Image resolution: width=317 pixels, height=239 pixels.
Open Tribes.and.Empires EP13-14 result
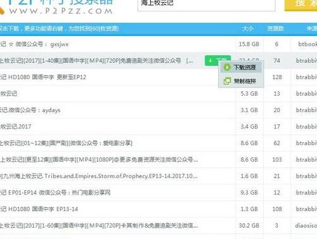[158, 176]
